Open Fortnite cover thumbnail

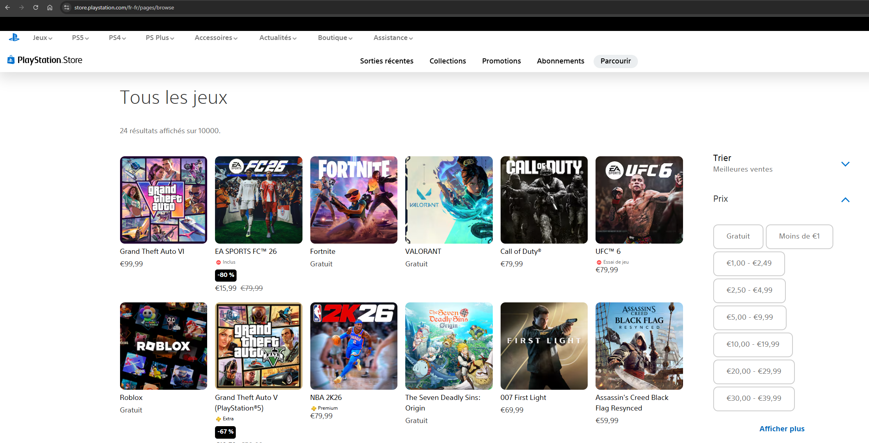tap(354, 200)
